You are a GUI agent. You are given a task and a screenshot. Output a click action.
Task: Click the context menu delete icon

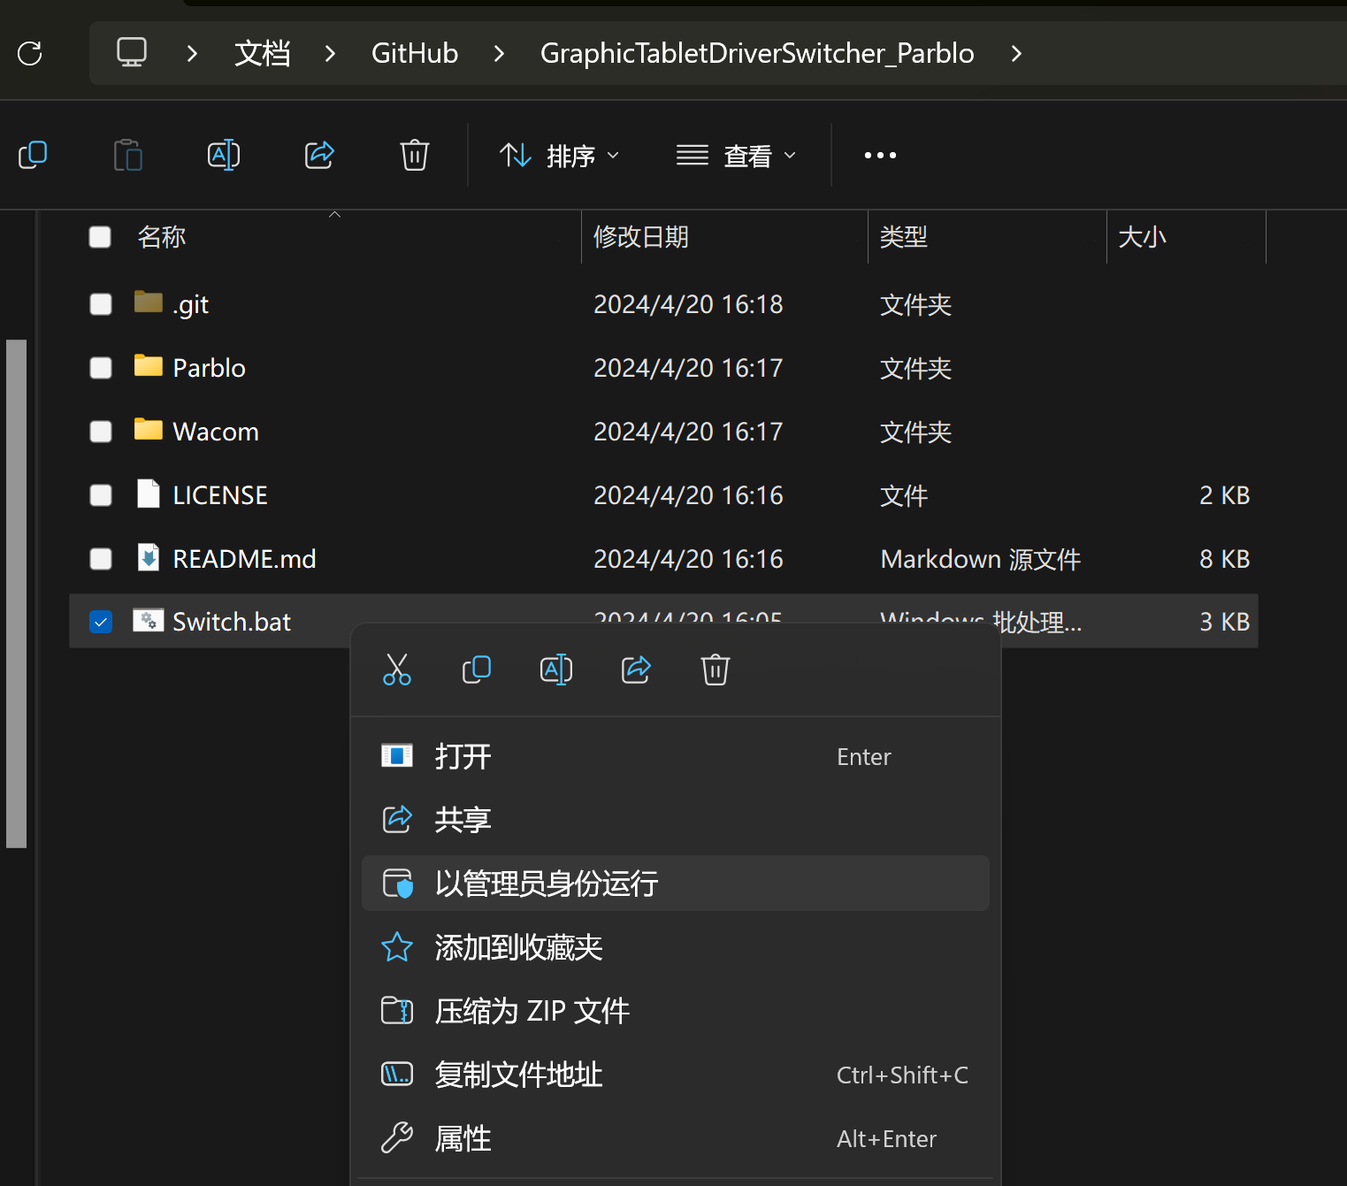tap(715, 670)
